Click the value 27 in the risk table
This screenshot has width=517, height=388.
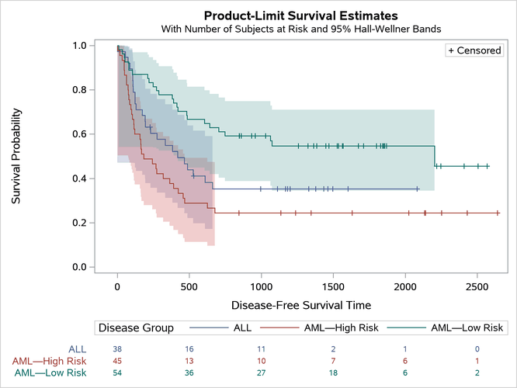[x=261, y=373]
